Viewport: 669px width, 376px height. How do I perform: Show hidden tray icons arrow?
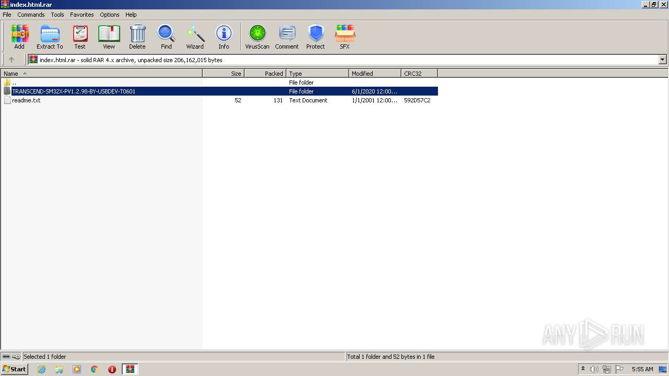tap(583, 369)
